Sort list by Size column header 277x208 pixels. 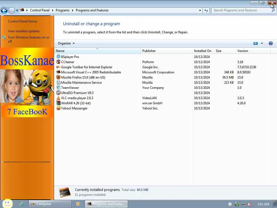[x=225, y=51]
